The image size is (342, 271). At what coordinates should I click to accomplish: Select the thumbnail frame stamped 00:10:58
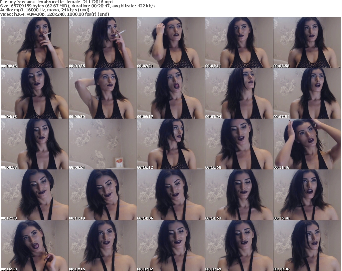[x=239, y=144]
